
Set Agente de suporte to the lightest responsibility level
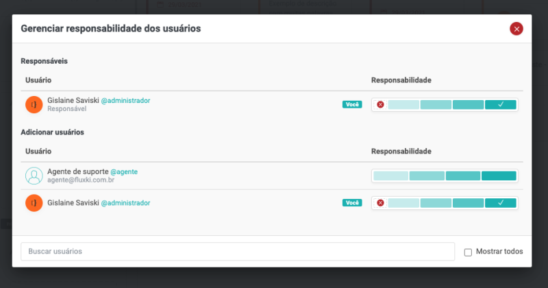click(x=391, y=176)
